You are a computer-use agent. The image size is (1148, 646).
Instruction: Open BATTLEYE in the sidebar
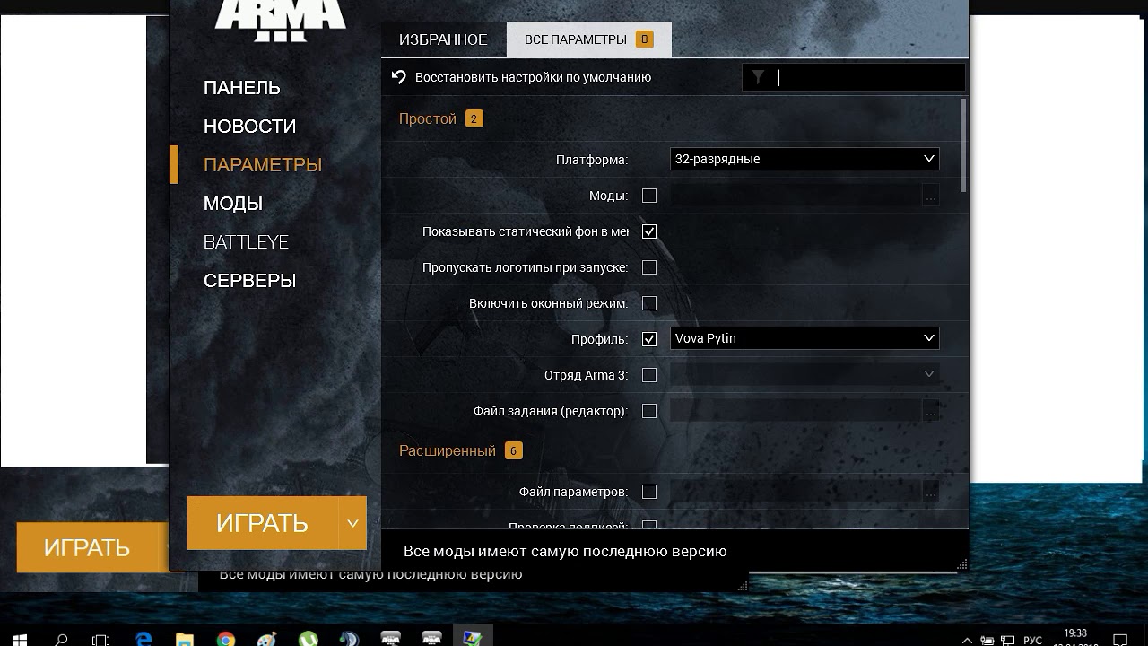[246, 242]
